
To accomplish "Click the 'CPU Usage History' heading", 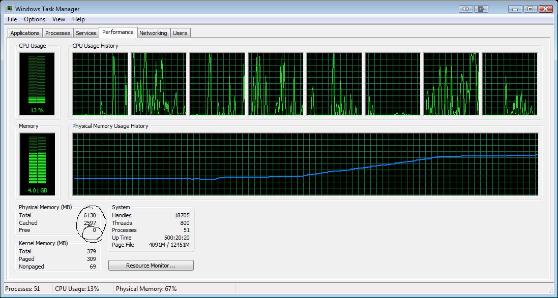I will (95, 46).
